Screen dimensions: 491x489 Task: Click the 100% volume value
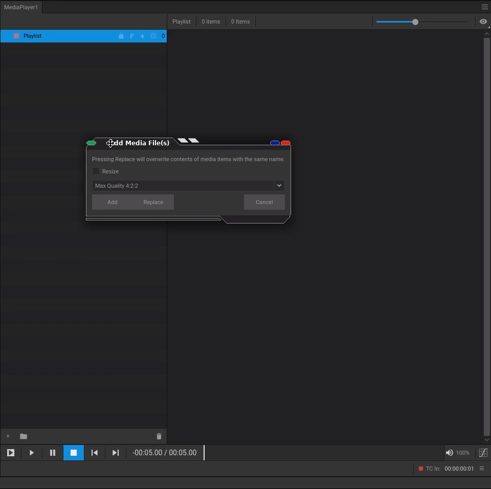point(462,452)
